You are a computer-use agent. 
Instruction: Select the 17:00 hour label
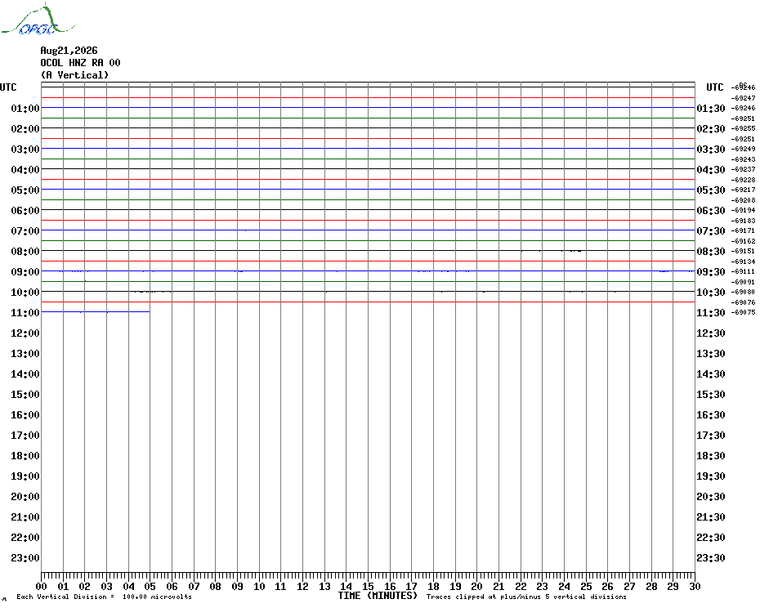25,436
